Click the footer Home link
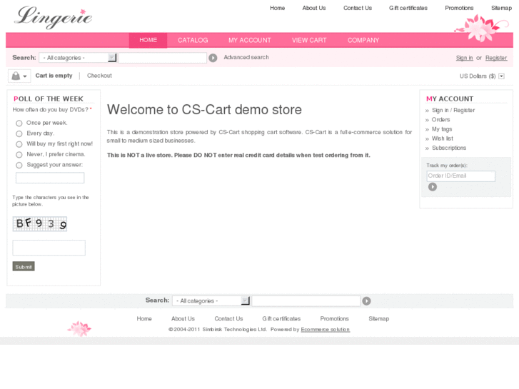Image resolution: width=519 pixels, height=389 pixels. coord(144,319)
